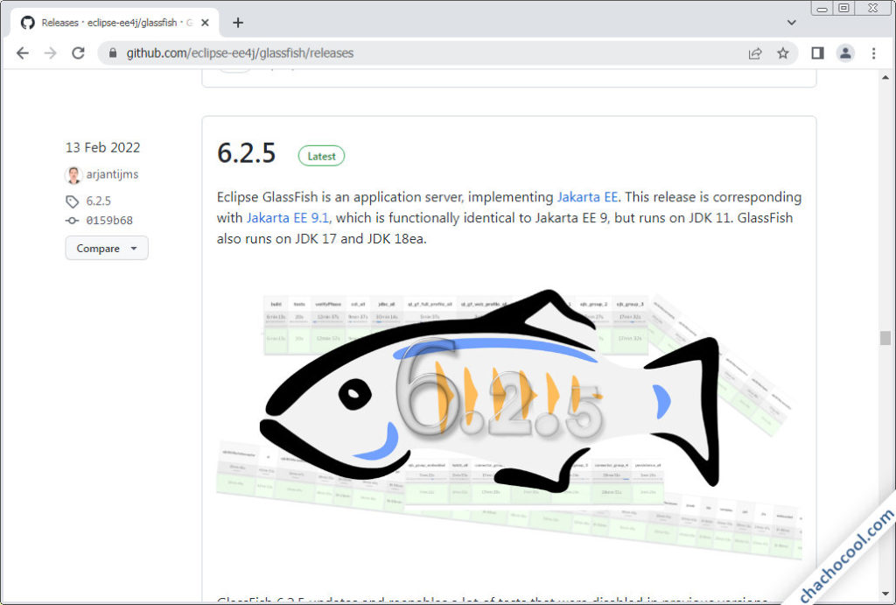Open the tab search chevron
896x605 pixels.
point(791,23)
